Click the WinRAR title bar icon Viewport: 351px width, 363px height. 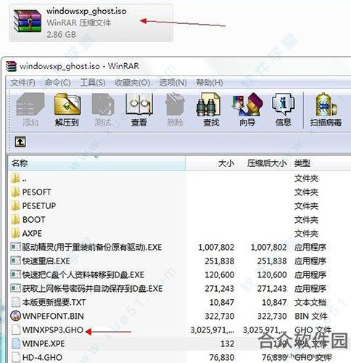click(x=11, y=66)
